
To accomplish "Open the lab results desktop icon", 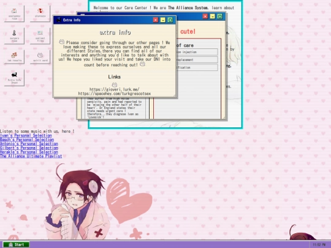I will [14, 56].
